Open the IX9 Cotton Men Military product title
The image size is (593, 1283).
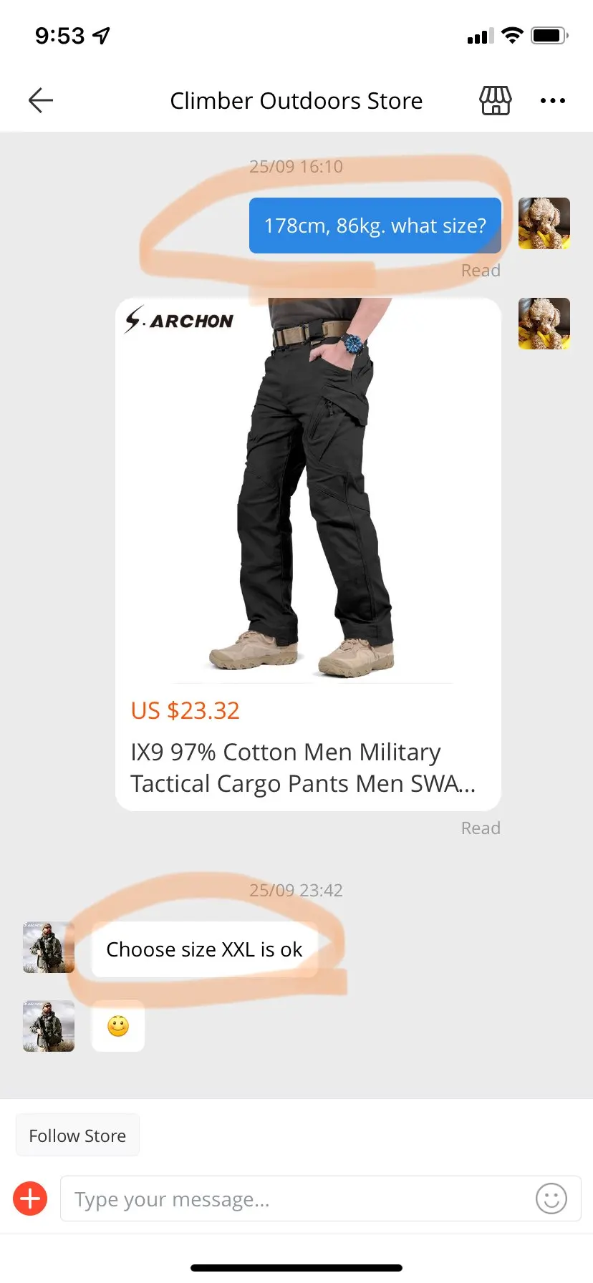pos(303,768)
